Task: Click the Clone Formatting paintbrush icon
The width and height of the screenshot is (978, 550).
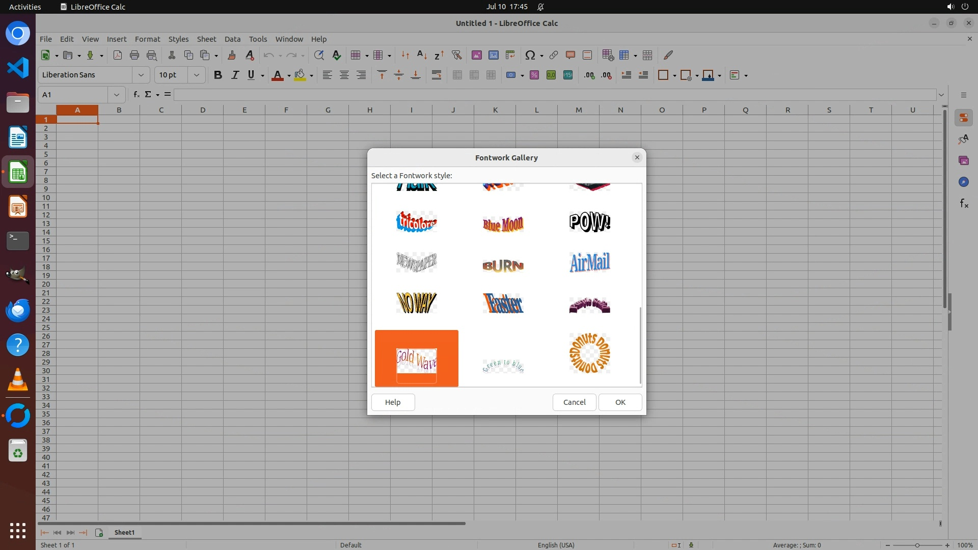Action: pos(232,55)
